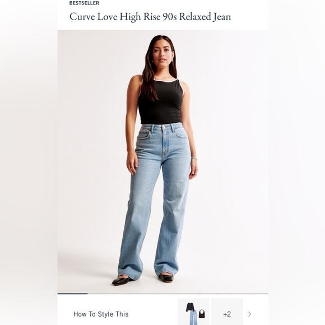Tap the black sweater icon in outfit thumbnail
Viewport: 325px width, 325px height.
[190, 307]
